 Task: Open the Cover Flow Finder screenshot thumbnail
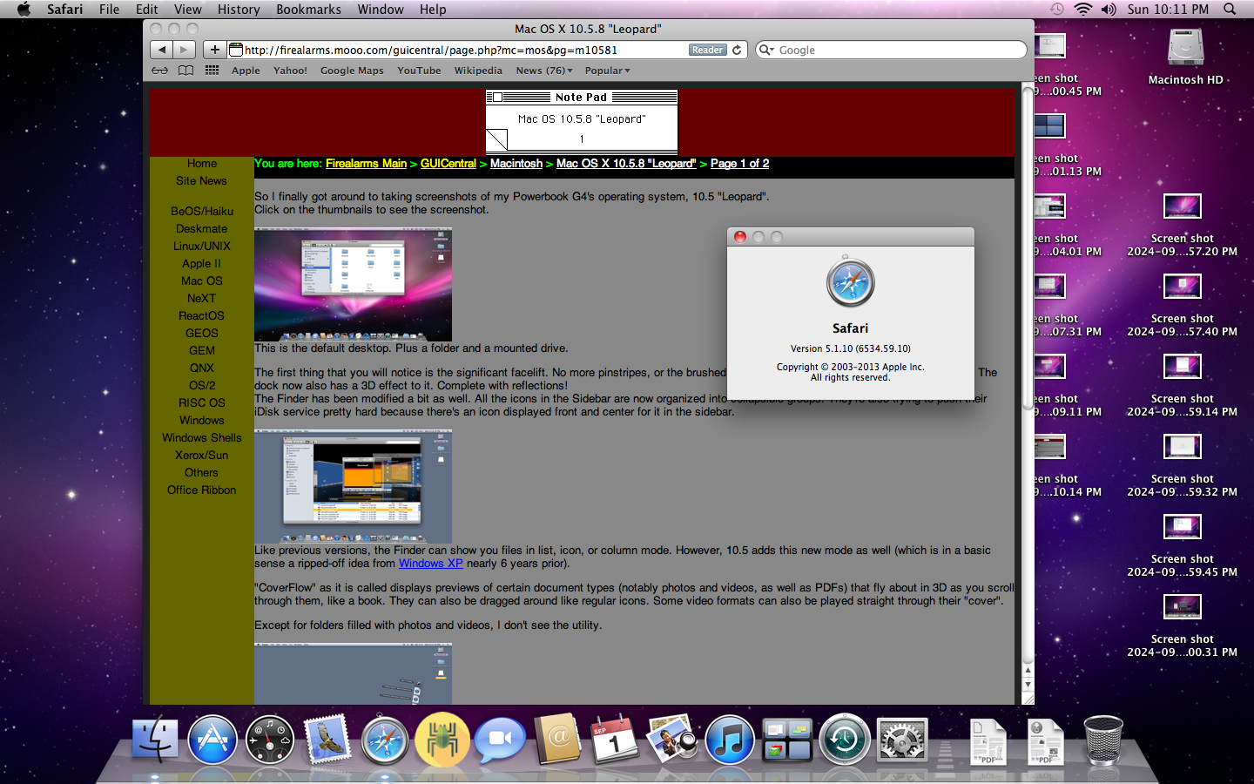point(353,486)
